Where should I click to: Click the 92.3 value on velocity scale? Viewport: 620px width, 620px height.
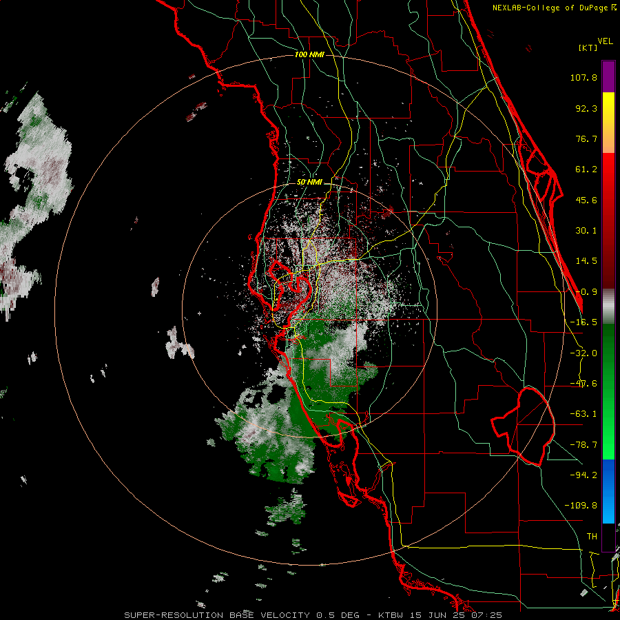(x=586, y=108)
